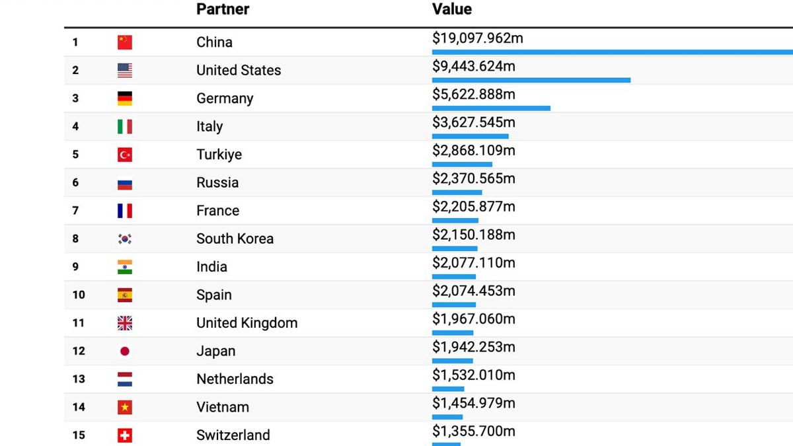Image resolution: width=793 pixels, height=446 pixels.
Task: Click the United Kingdom flag icon
Action: pyautogui.click(x=125, y=323)
